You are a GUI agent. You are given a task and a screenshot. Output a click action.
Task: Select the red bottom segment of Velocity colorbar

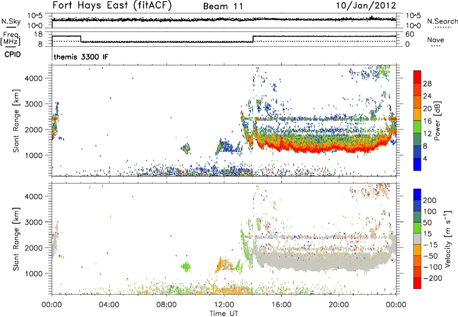tap(417, 283)
